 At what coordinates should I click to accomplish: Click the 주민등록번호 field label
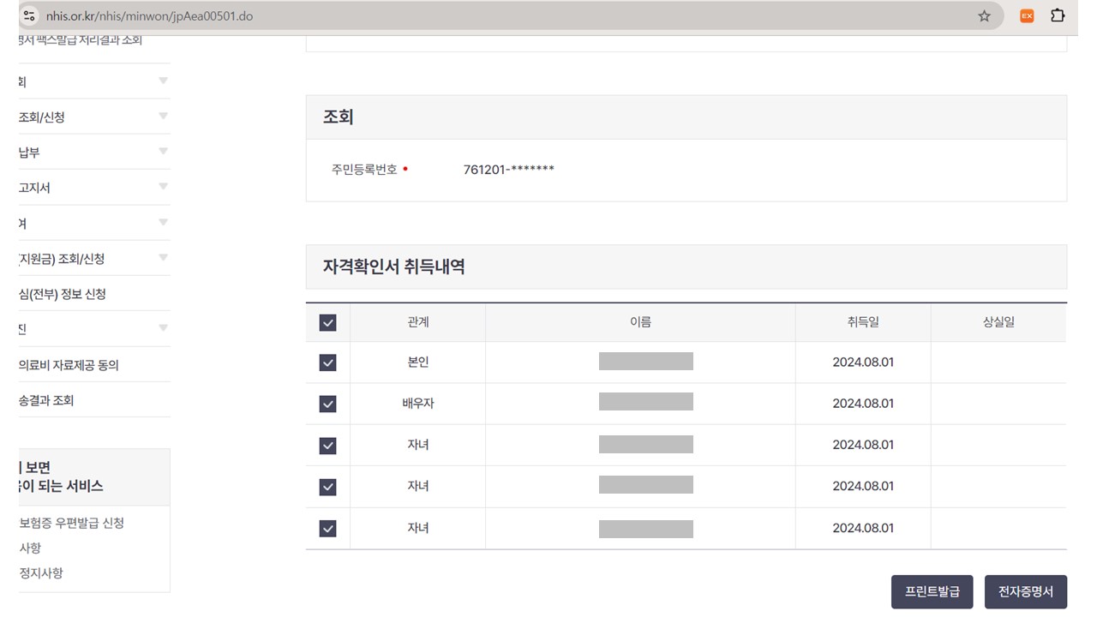click(x=364, y=170)
